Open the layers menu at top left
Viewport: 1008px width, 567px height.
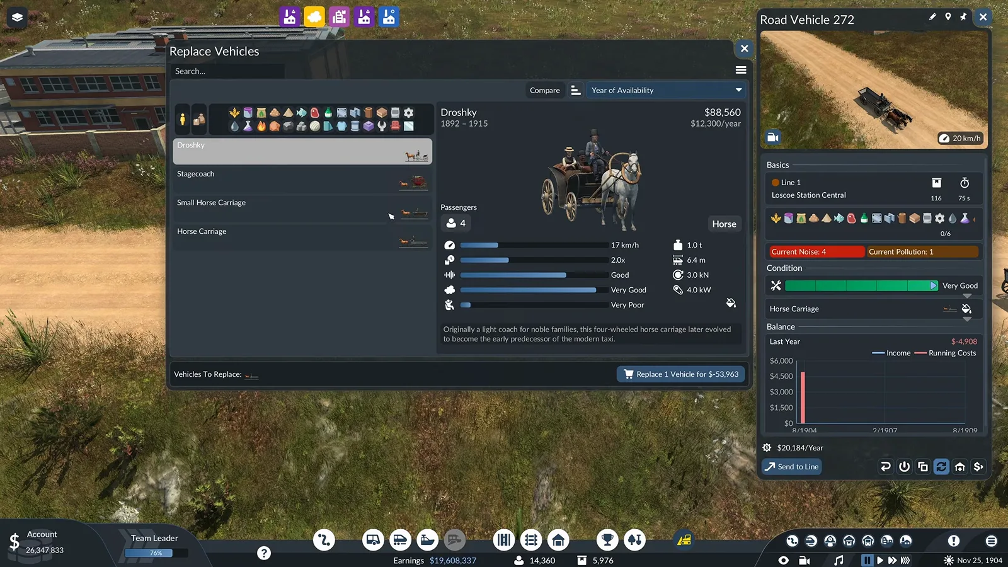pyautogui.click(x=17, y=17)
